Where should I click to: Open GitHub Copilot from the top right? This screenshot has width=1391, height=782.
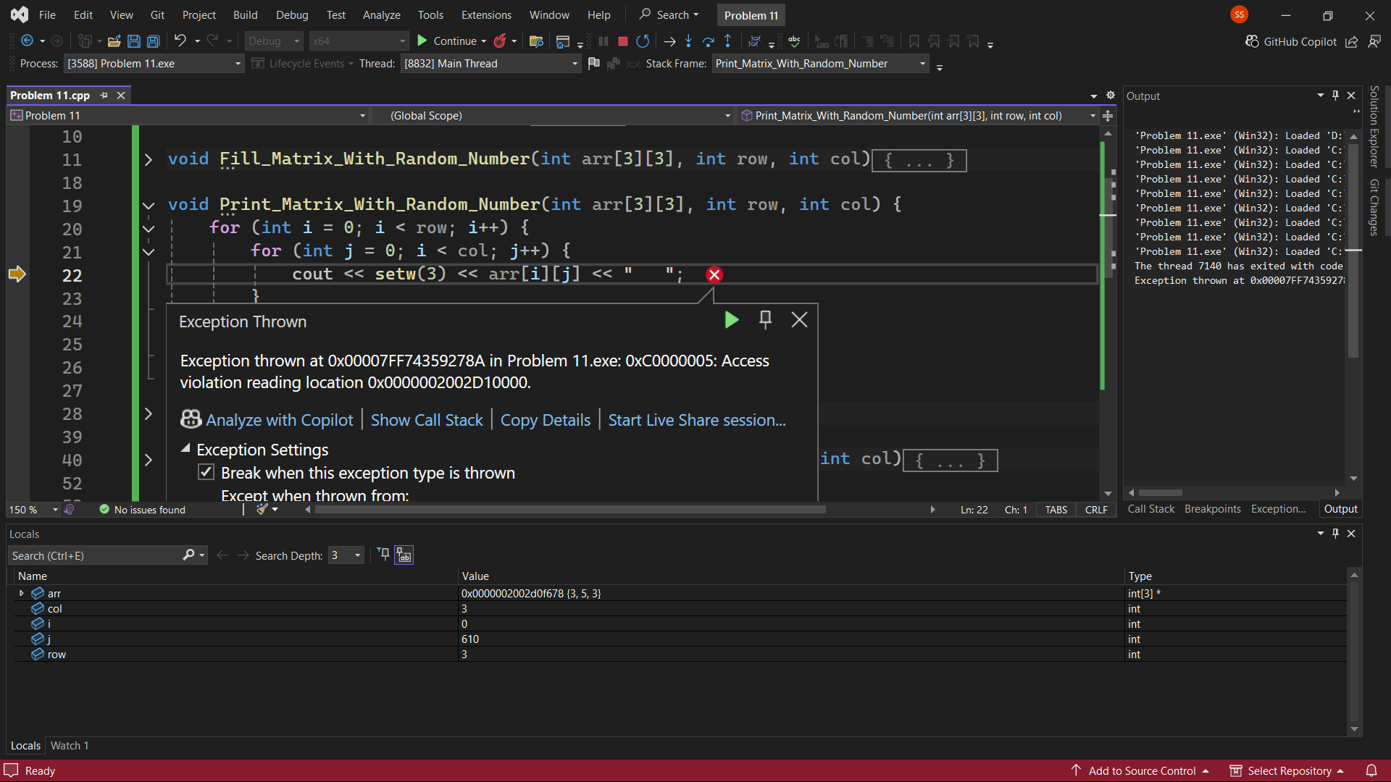[1291, 41]
